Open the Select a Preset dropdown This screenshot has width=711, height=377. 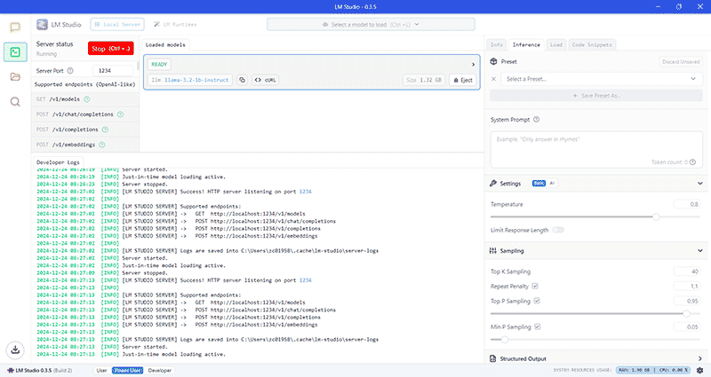601,79
